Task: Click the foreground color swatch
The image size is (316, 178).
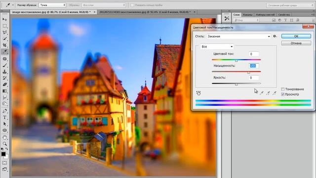Action: (3, 154)
